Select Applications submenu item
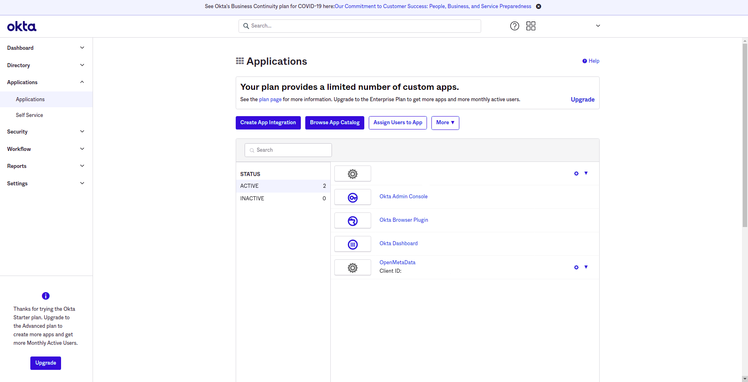 [x=46, y=99]
